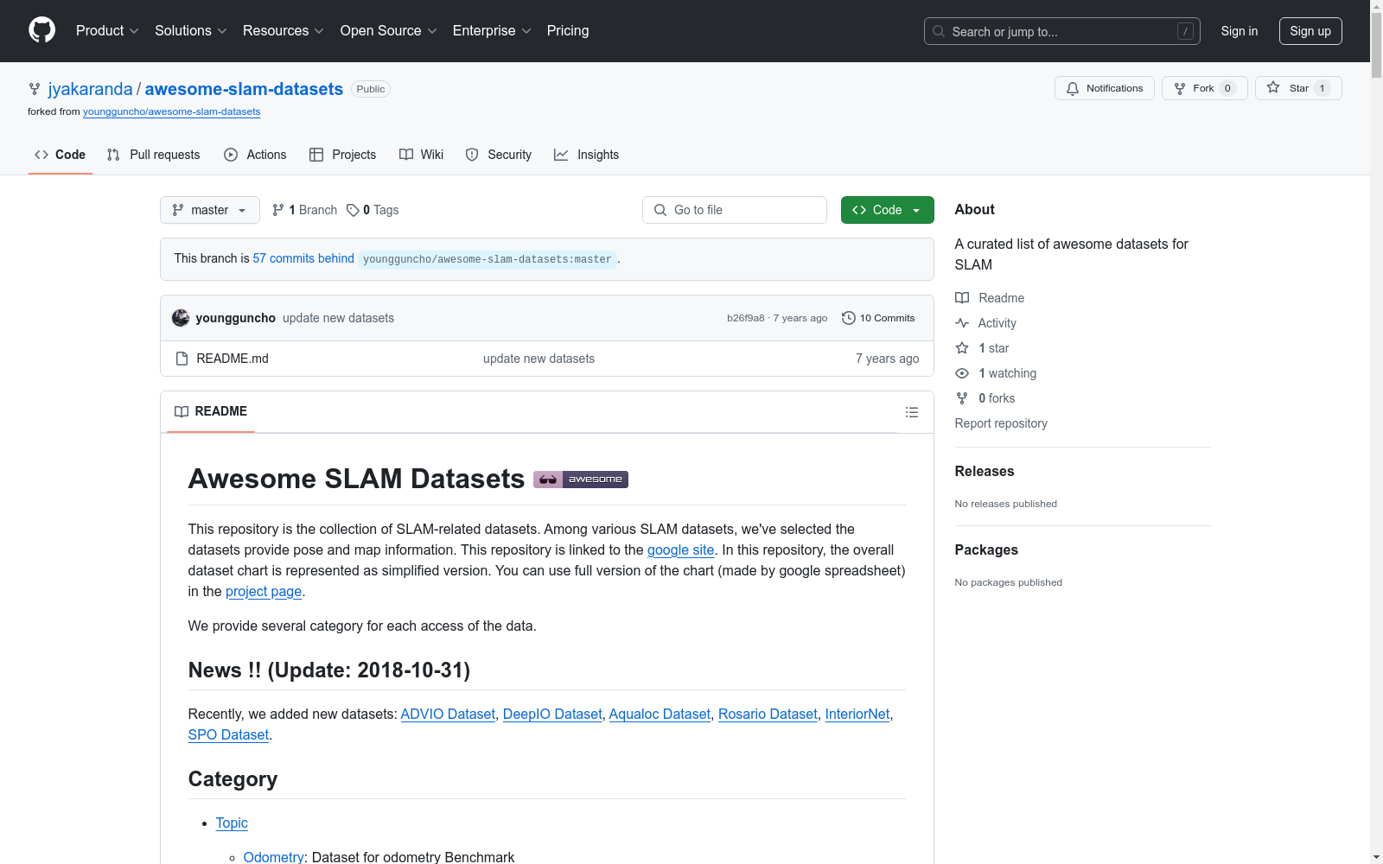Image resolution: width=1383 pixels, height=864 pixels.
Task: Open the SPO Dataset link
Action: [x=228, y=734]
